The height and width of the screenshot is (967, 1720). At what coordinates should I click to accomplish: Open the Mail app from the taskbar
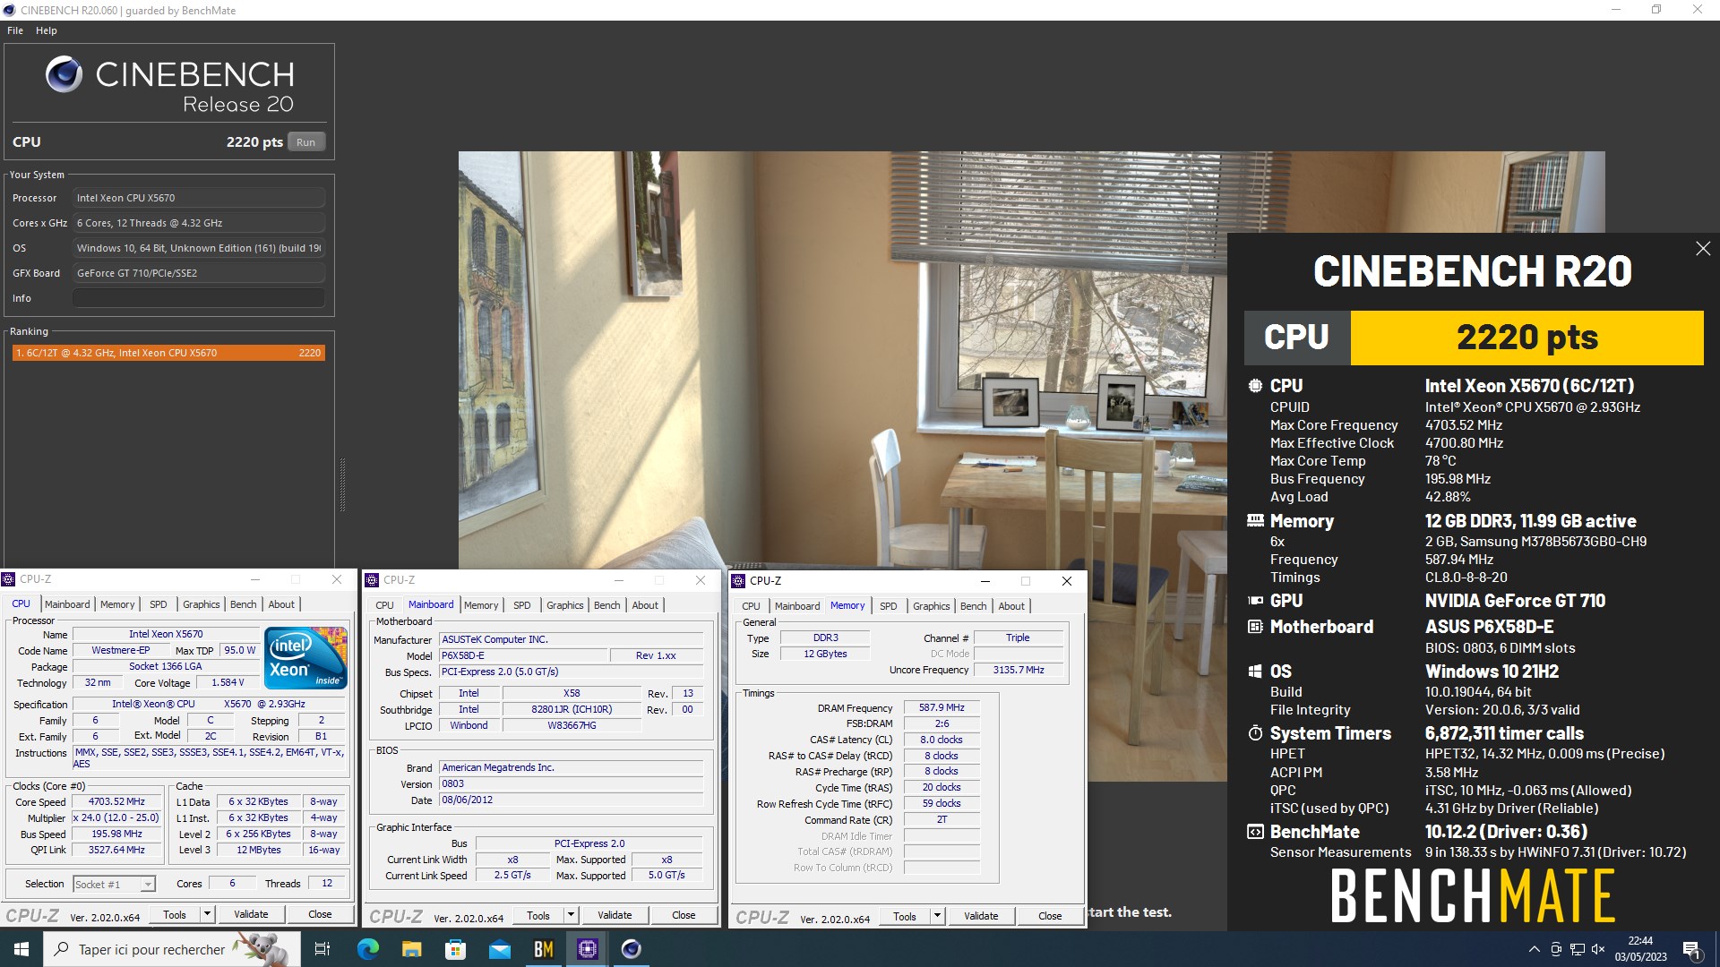499,949
